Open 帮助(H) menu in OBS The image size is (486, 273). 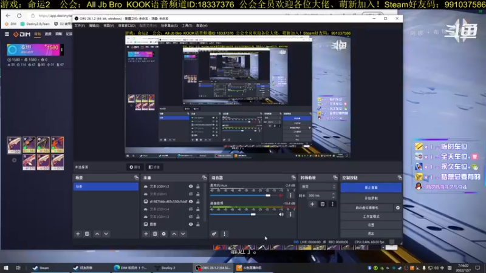(202, 25)
